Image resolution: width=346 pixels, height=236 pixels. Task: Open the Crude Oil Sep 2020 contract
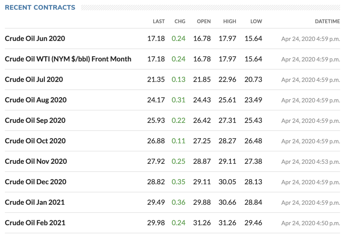point(35,120)
